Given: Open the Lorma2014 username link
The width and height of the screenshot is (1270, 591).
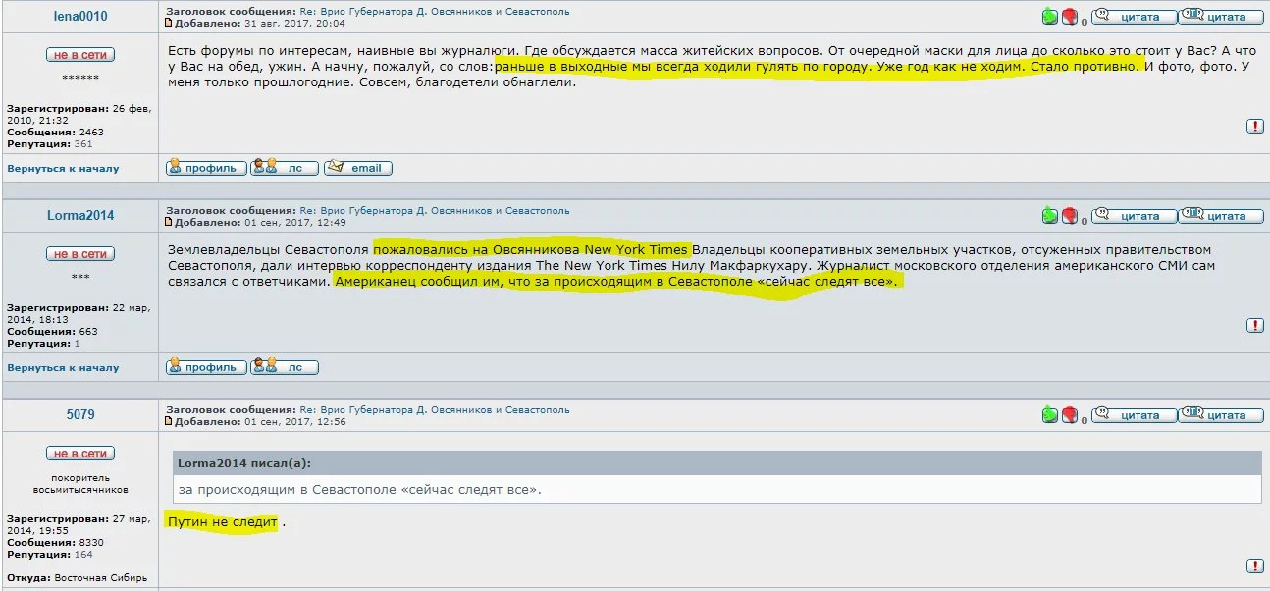Looking at the screenshot, I should pyautogui.click(x=80, y=216).
